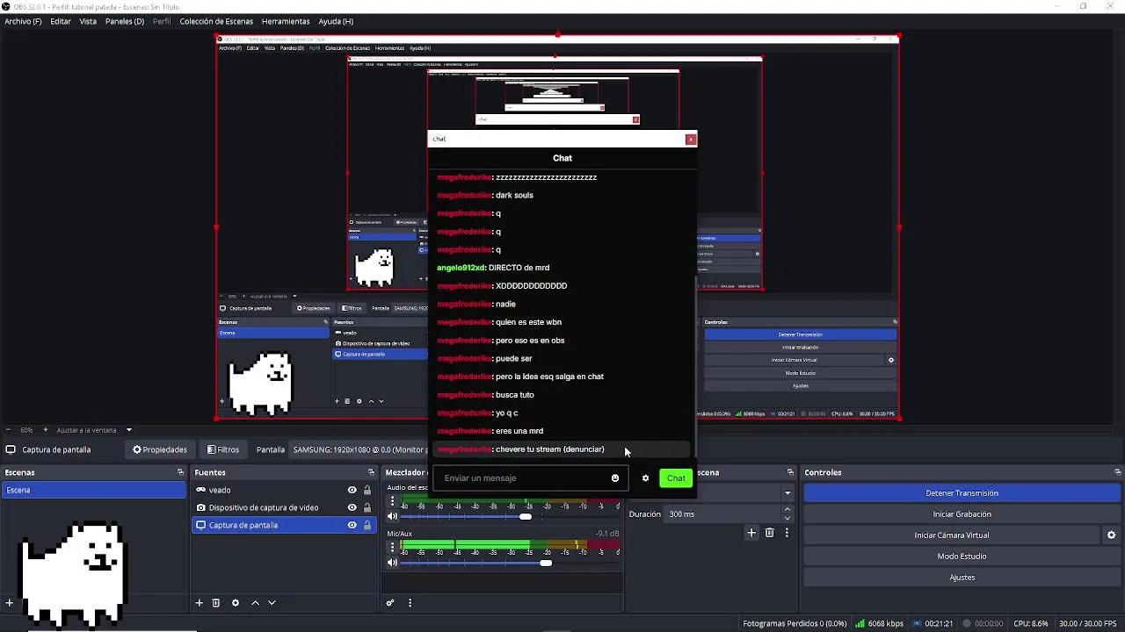
Task: Open the Vista menu
Action: 88,21
